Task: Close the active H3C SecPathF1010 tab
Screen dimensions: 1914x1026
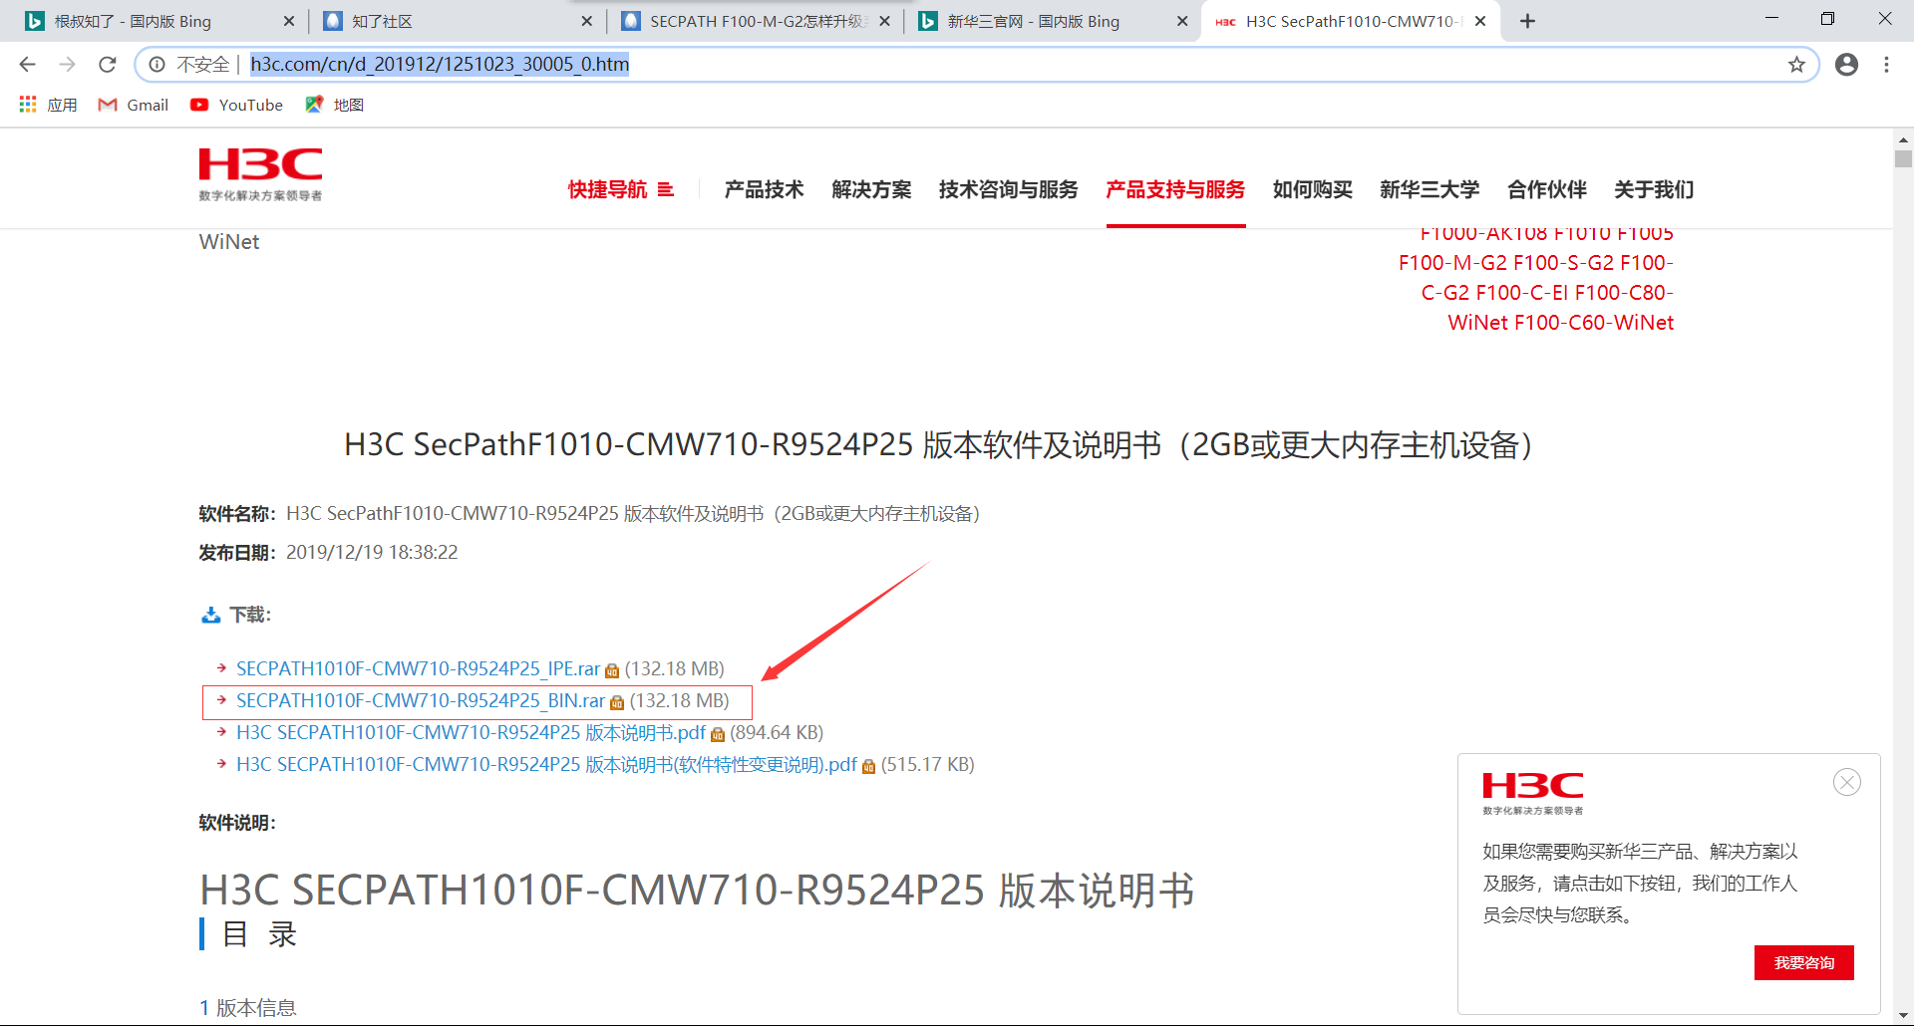Action: pyautogui.click(x=1480, y=21)
